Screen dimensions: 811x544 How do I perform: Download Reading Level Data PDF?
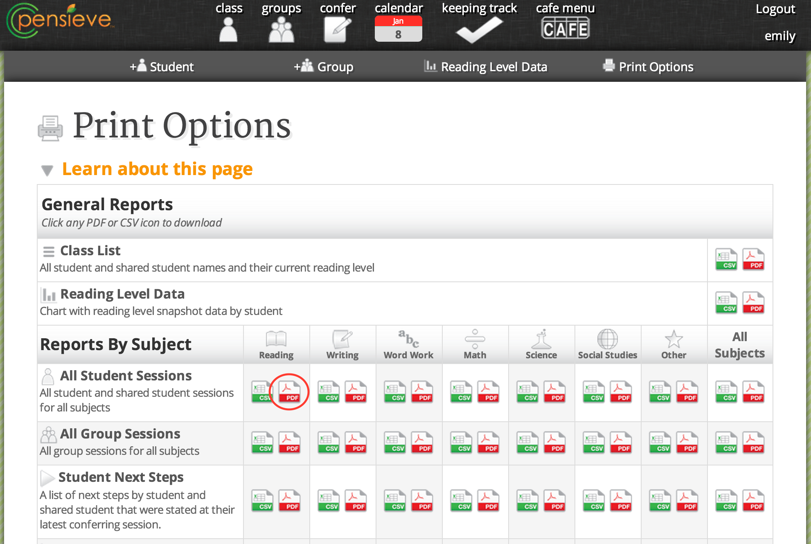(x=753, y=303)
